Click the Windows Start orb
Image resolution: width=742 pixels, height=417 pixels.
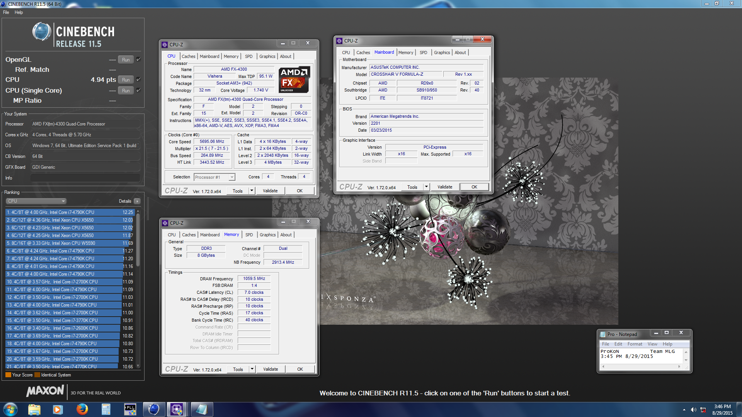click(x=10, y=409)
